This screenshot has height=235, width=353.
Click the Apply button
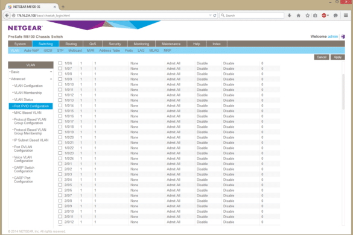point(337,57)
